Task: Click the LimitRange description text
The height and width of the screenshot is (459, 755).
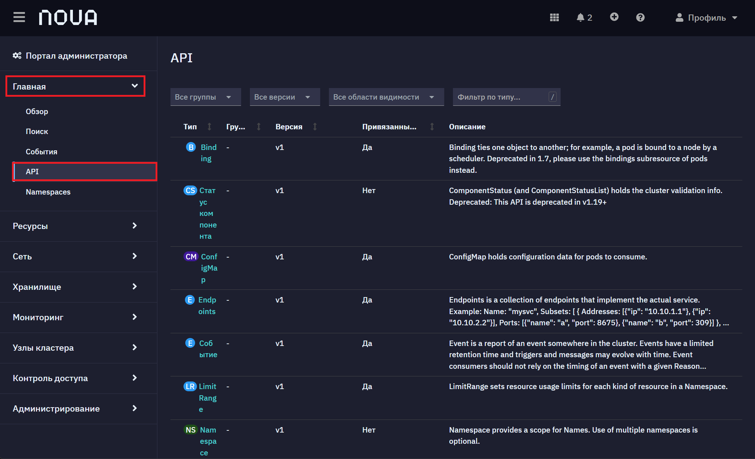Action: (588, 386)
